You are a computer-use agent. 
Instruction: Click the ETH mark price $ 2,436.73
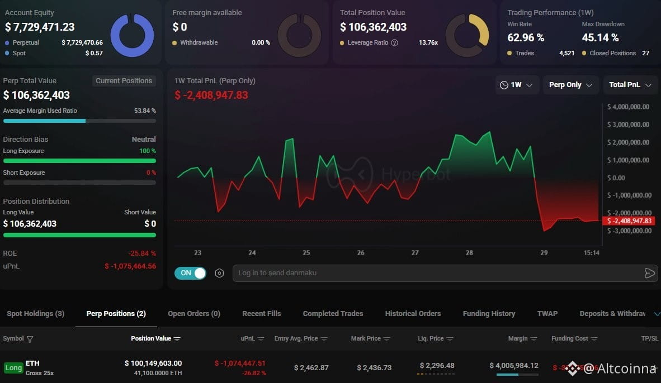[374, 368]
